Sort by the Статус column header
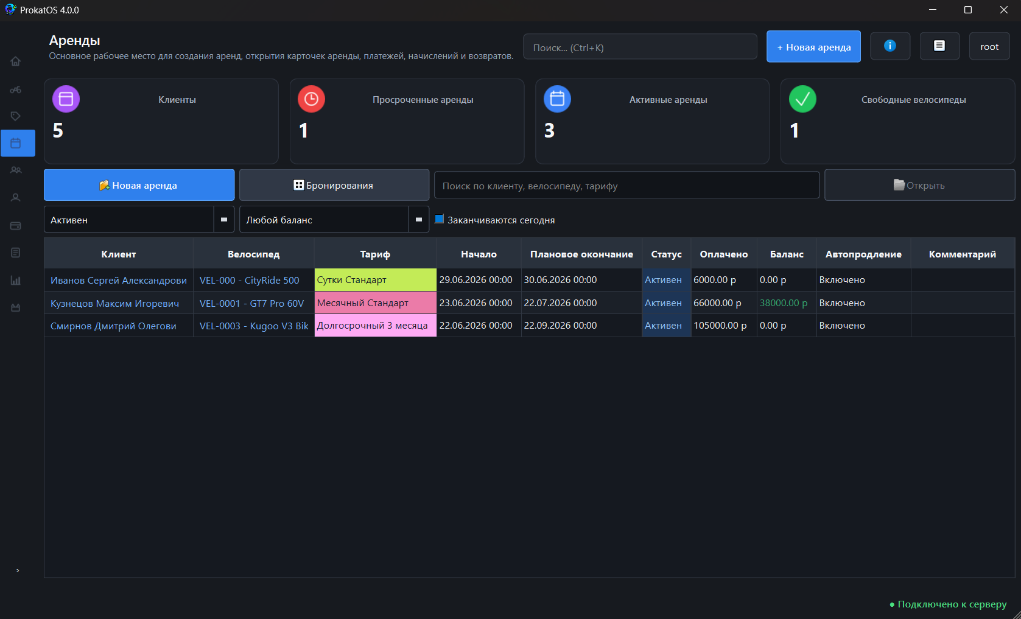1021x619 pixels. 666,254
